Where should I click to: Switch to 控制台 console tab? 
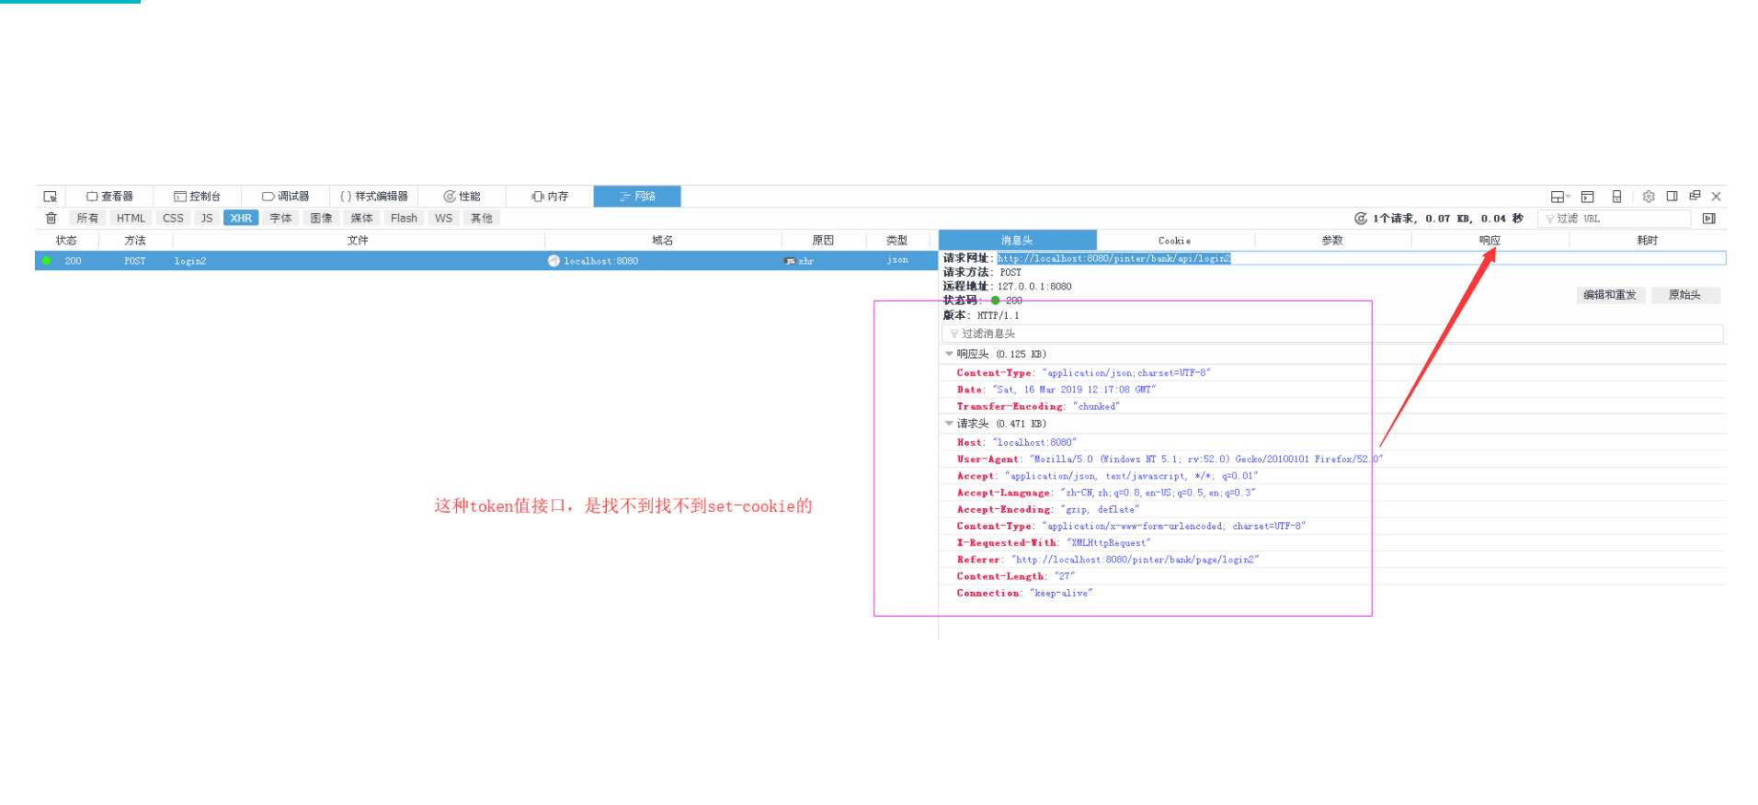coord(197,197)
